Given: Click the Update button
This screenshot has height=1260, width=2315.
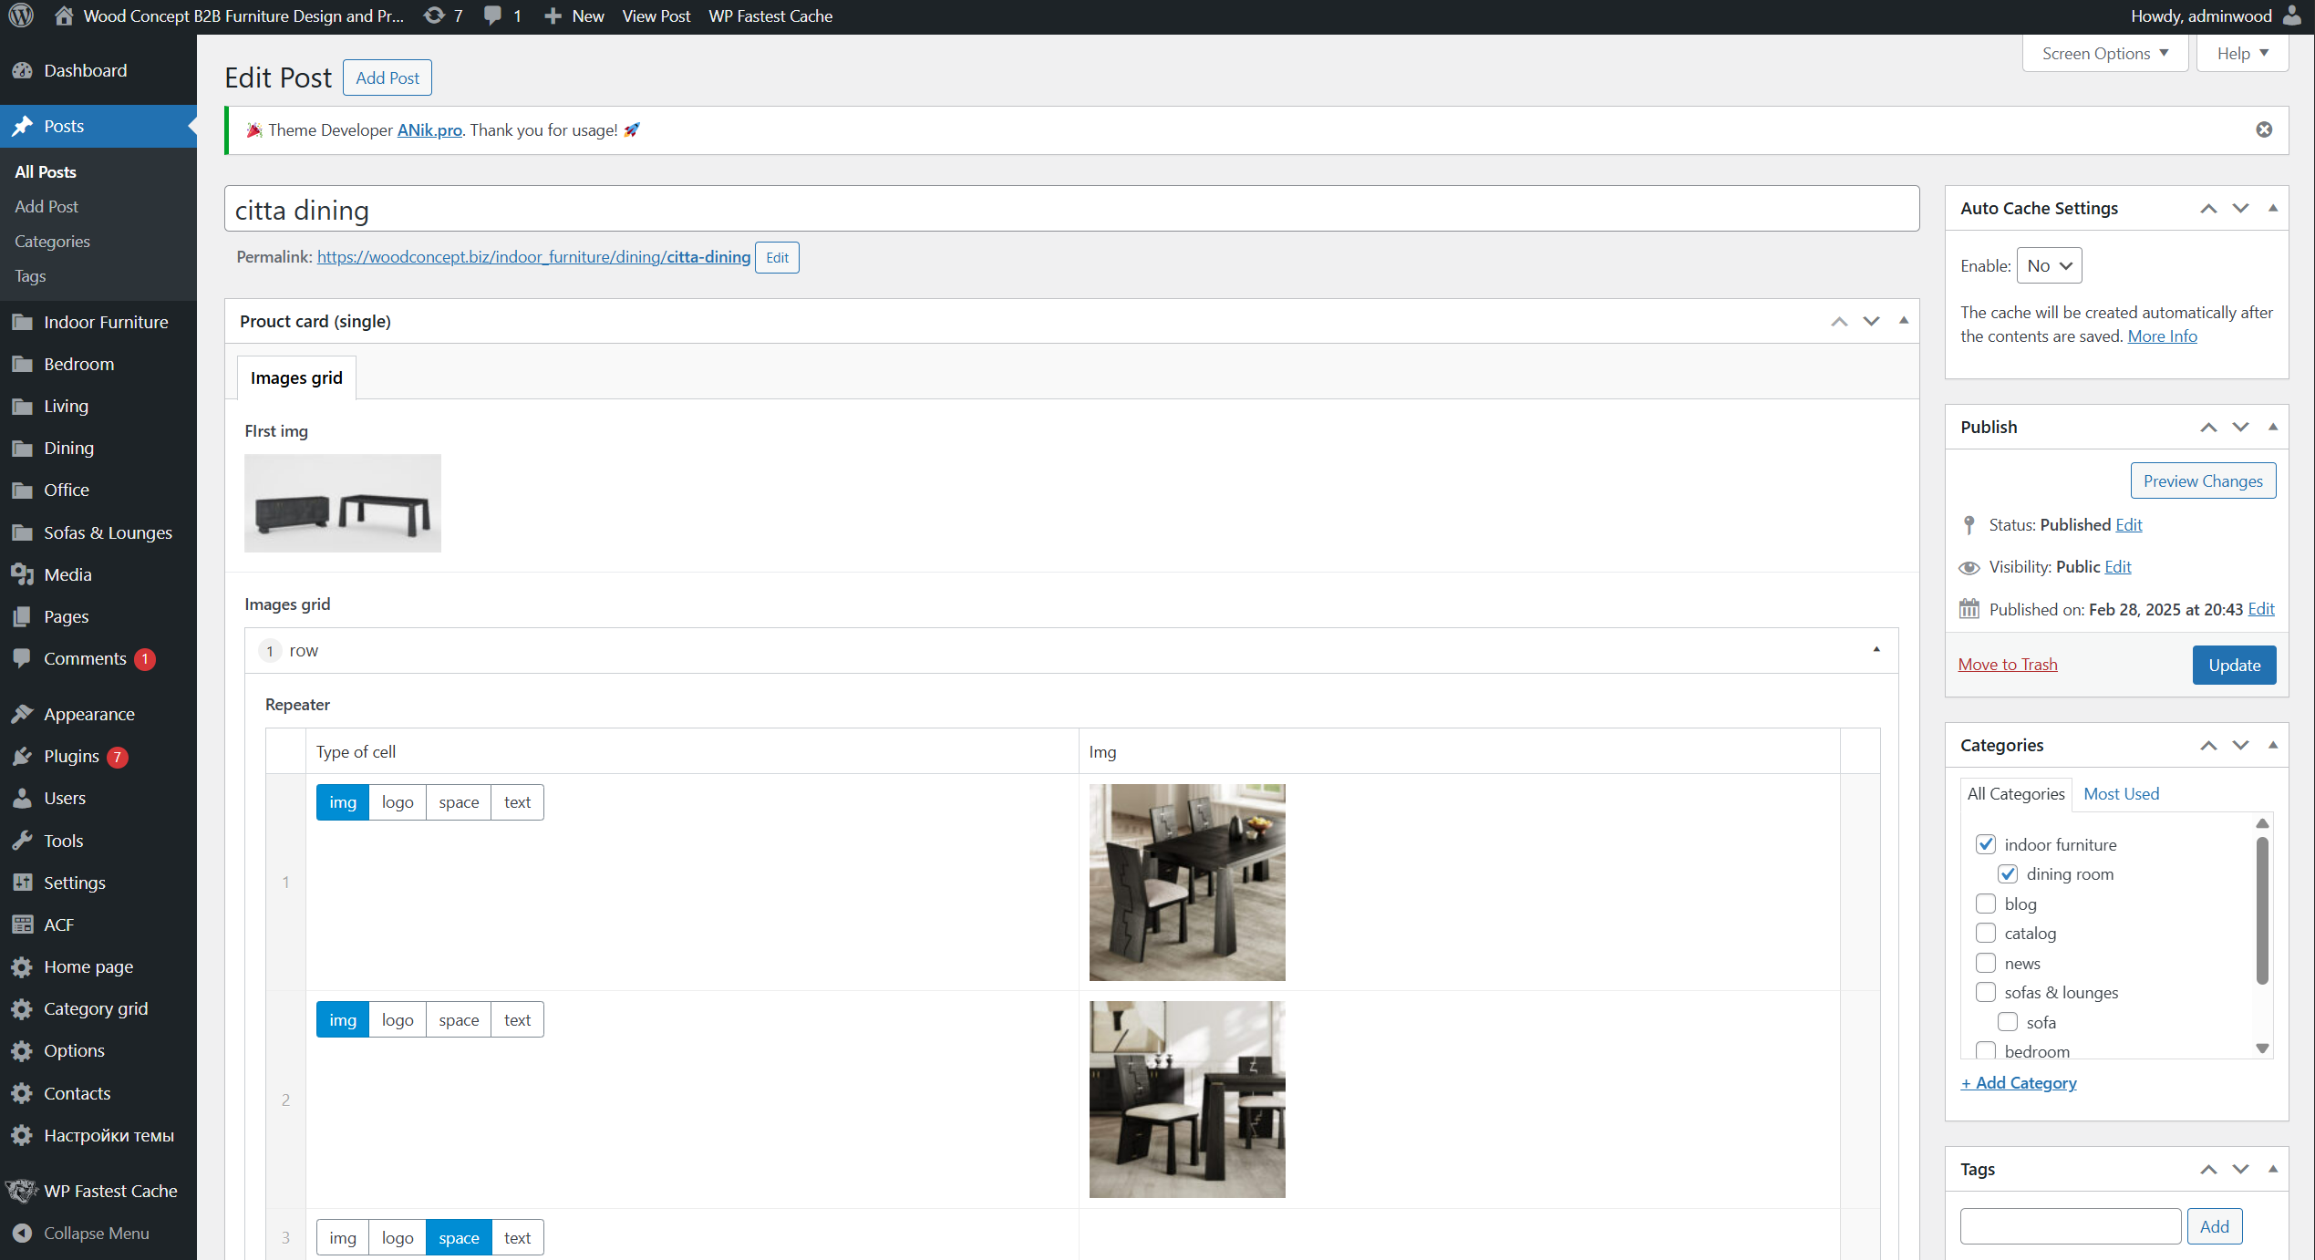Looking at the screenshot, I should pyautogui.click(x=2233, y=665).
